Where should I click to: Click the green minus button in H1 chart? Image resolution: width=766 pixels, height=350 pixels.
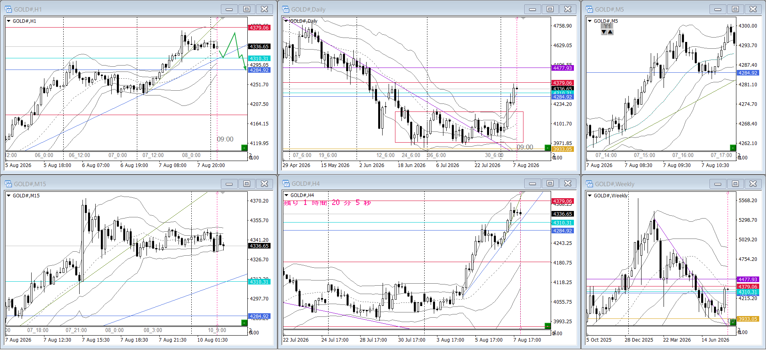[x=244, y=148]
